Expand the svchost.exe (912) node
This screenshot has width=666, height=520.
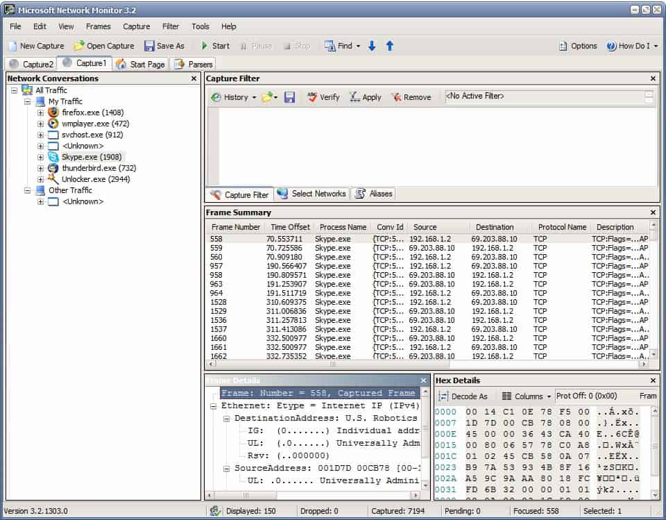(40, 135)
